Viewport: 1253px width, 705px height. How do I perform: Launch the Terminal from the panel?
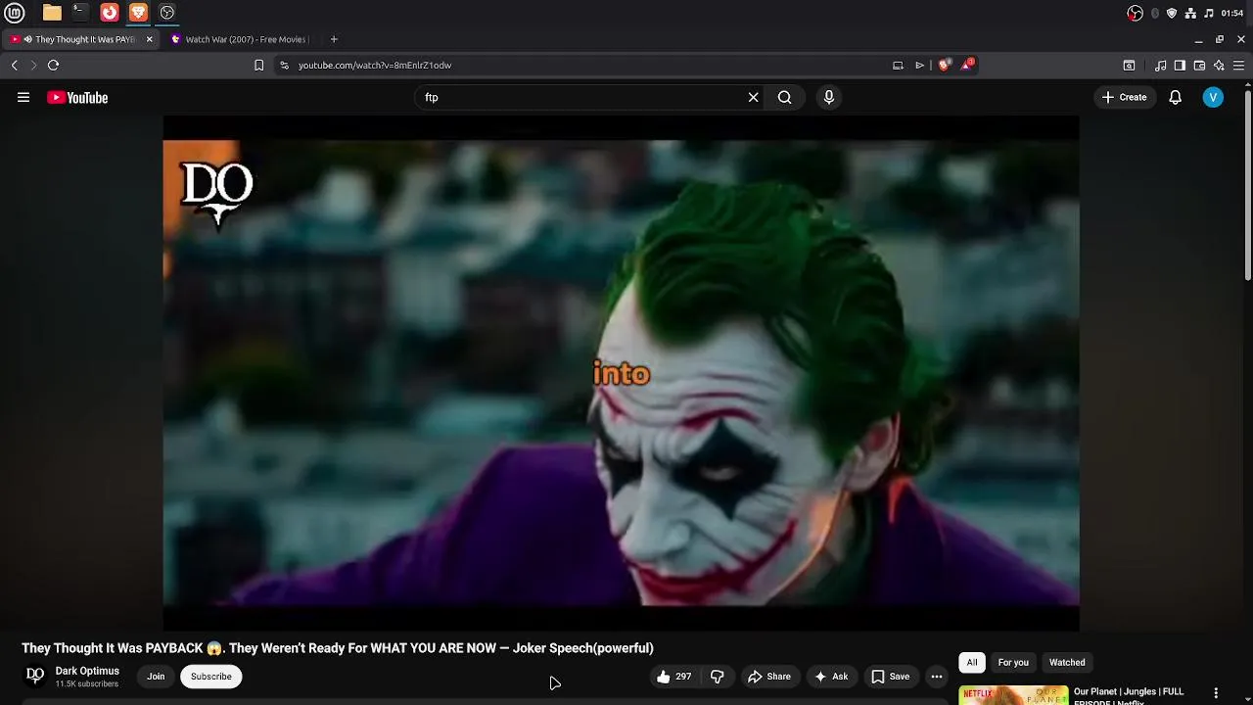(x=80, y=13)
